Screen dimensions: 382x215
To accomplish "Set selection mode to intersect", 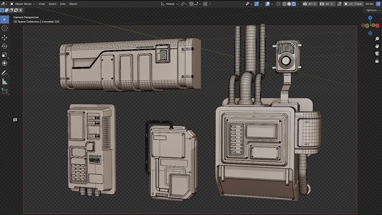I will click(21, 10).
